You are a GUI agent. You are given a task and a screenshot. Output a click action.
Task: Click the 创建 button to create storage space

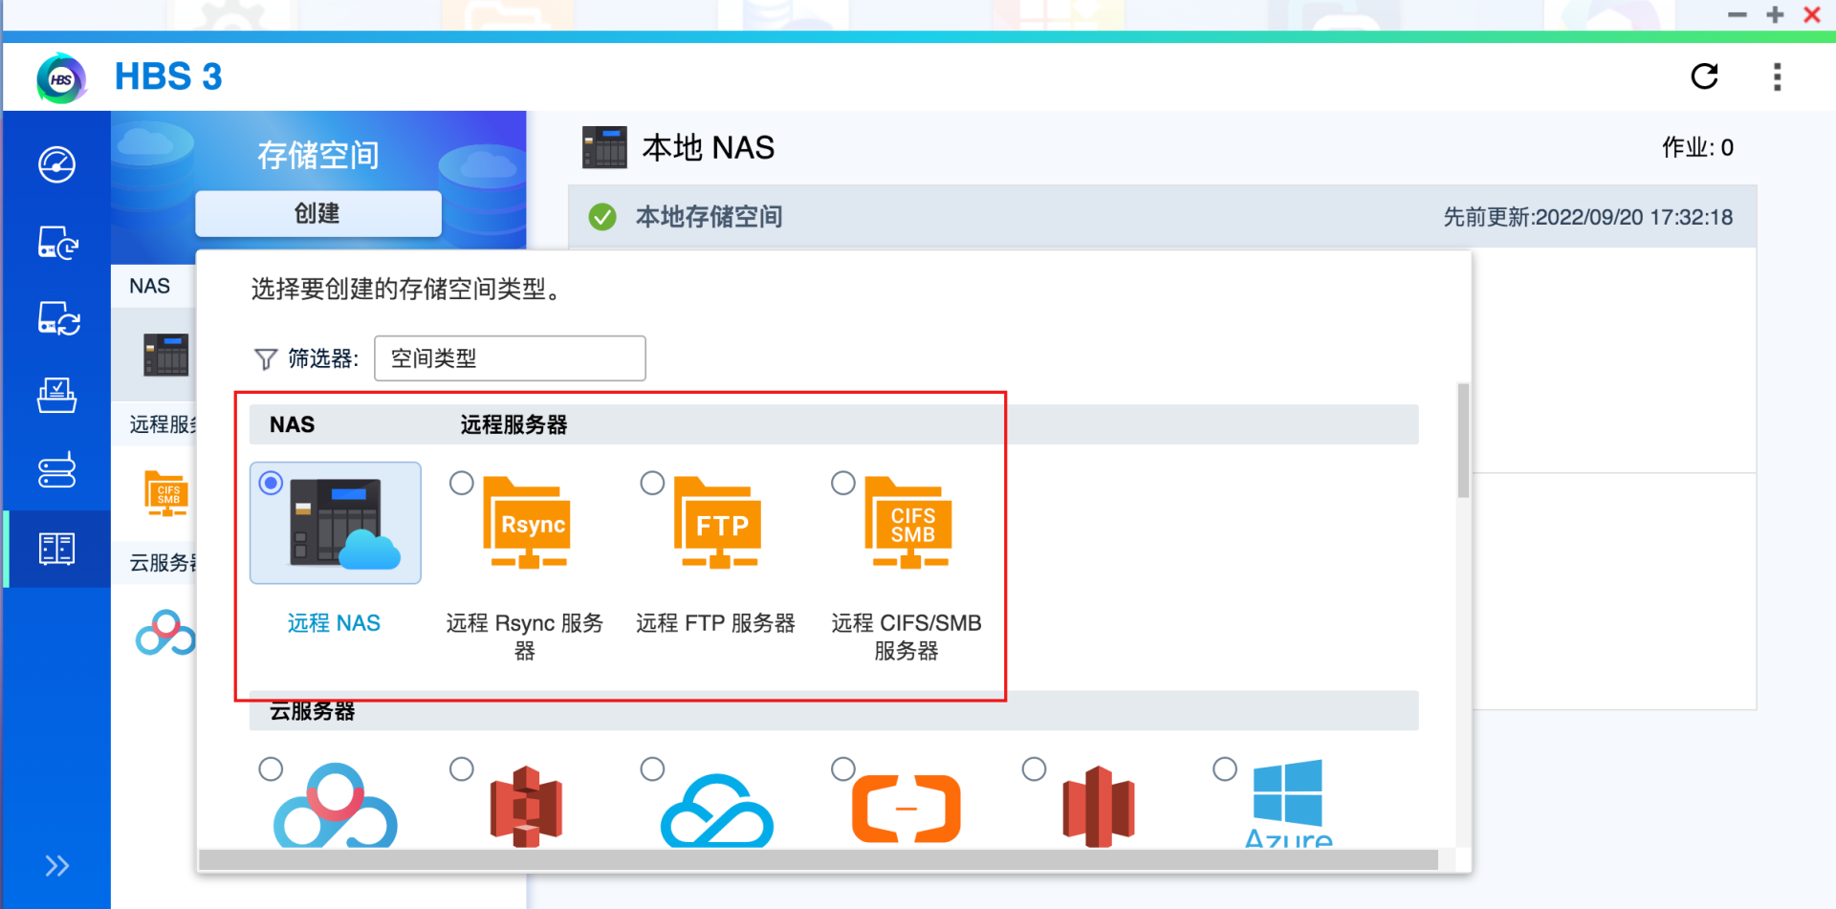click(x=317, y=213)
